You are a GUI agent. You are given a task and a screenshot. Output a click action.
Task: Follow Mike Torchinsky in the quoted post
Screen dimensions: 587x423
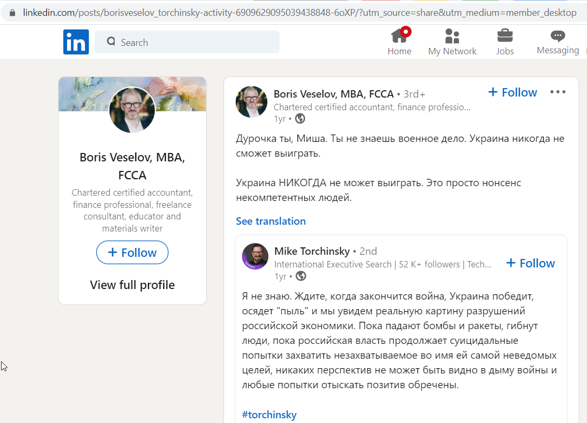point(530,263)
